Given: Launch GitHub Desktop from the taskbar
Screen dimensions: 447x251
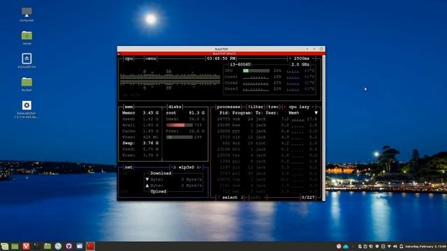Looking at the screenshot, I should [68, 246].
